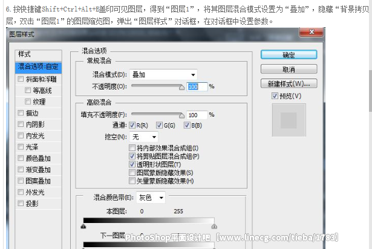The image size is (372, 249).
Task: Enable the 描边 checkbox
Action: 21,113
